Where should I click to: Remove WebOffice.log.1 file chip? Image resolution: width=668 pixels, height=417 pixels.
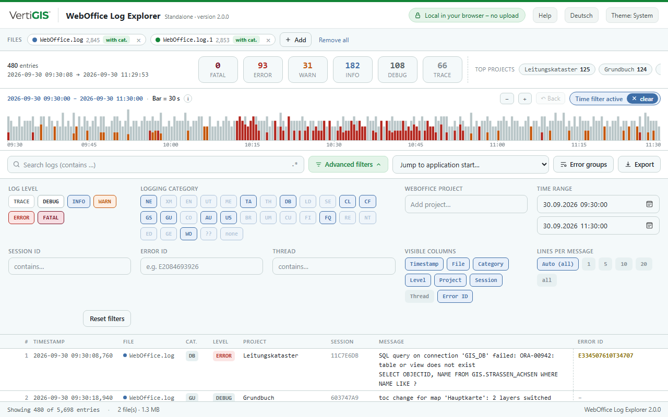268,40
